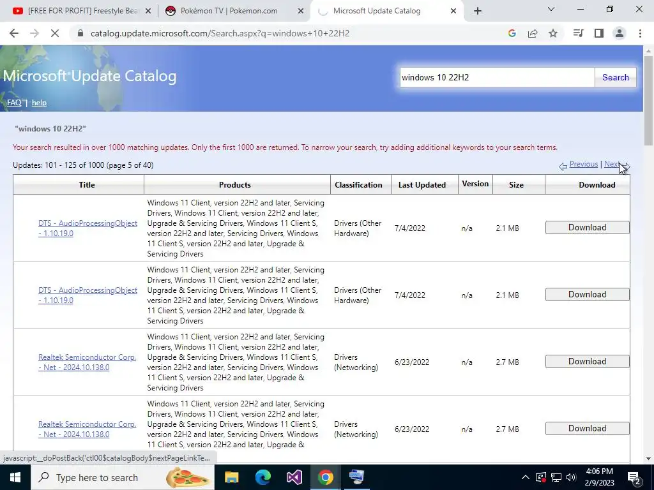Open first DTS AudioProcessingObject 1.10.19.0 link
Screen dimensions: 654x490
[87, 228]
